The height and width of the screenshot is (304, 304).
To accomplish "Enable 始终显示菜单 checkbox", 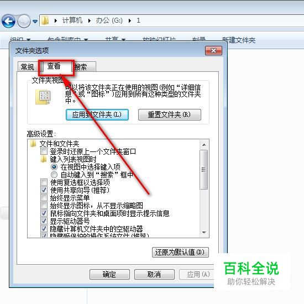I will click(44, 198).
